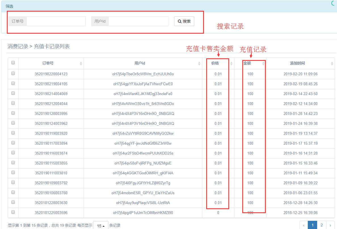Check the row for order 3520190220004123

tap(13, 73)
